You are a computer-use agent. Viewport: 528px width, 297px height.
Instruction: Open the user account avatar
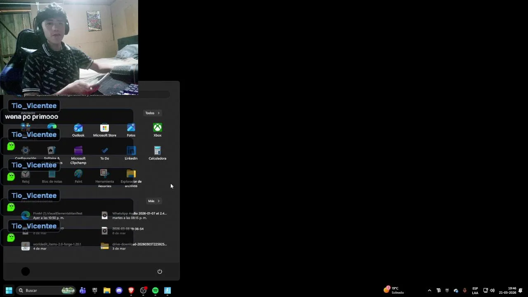[26, 271]
